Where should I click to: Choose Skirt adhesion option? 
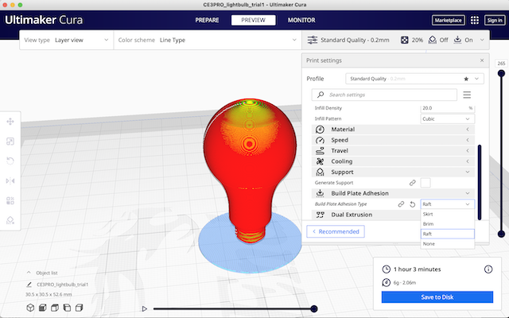pos(447,214)
